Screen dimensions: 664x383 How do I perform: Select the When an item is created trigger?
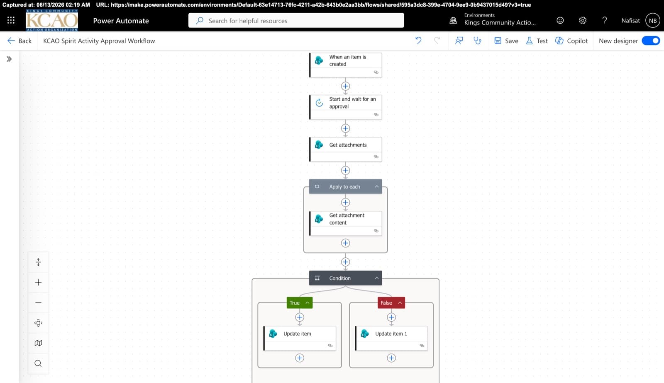click(345, 65)
